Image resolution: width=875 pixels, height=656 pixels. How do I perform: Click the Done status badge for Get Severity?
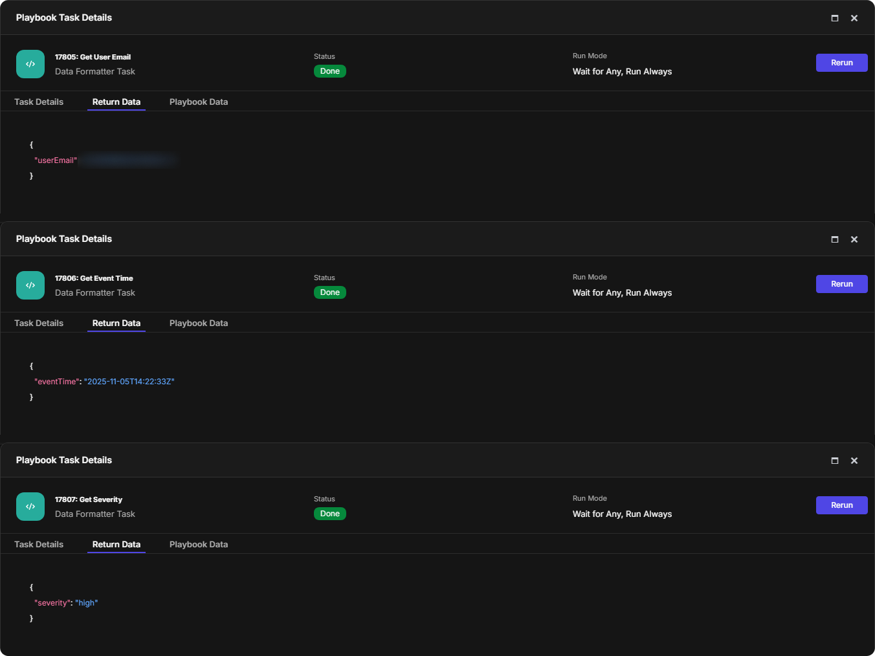pos(330,514)
